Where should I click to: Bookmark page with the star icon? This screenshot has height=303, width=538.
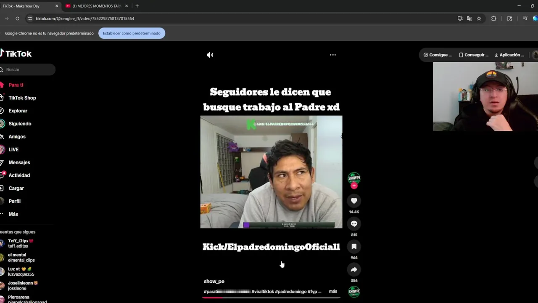point(479,19)
